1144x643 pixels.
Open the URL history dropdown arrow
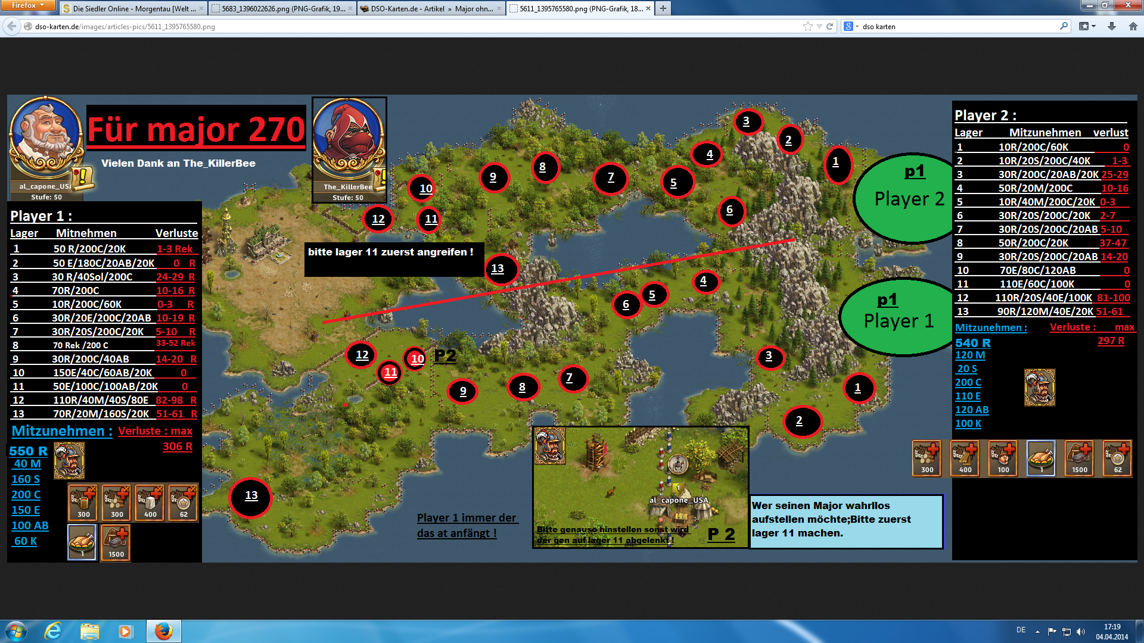point(819,26)
